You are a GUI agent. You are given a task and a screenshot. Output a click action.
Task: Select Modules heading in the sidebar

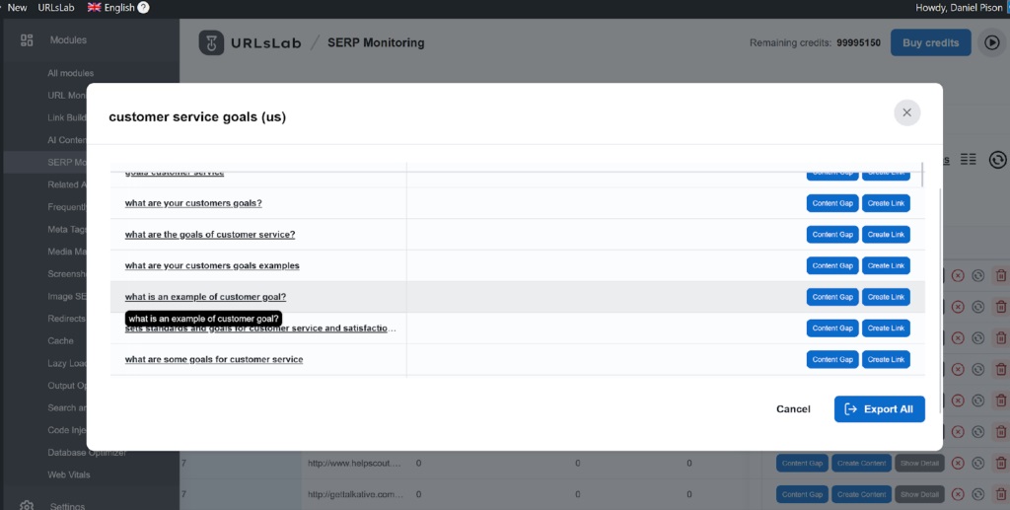click(x=68, y=39)
